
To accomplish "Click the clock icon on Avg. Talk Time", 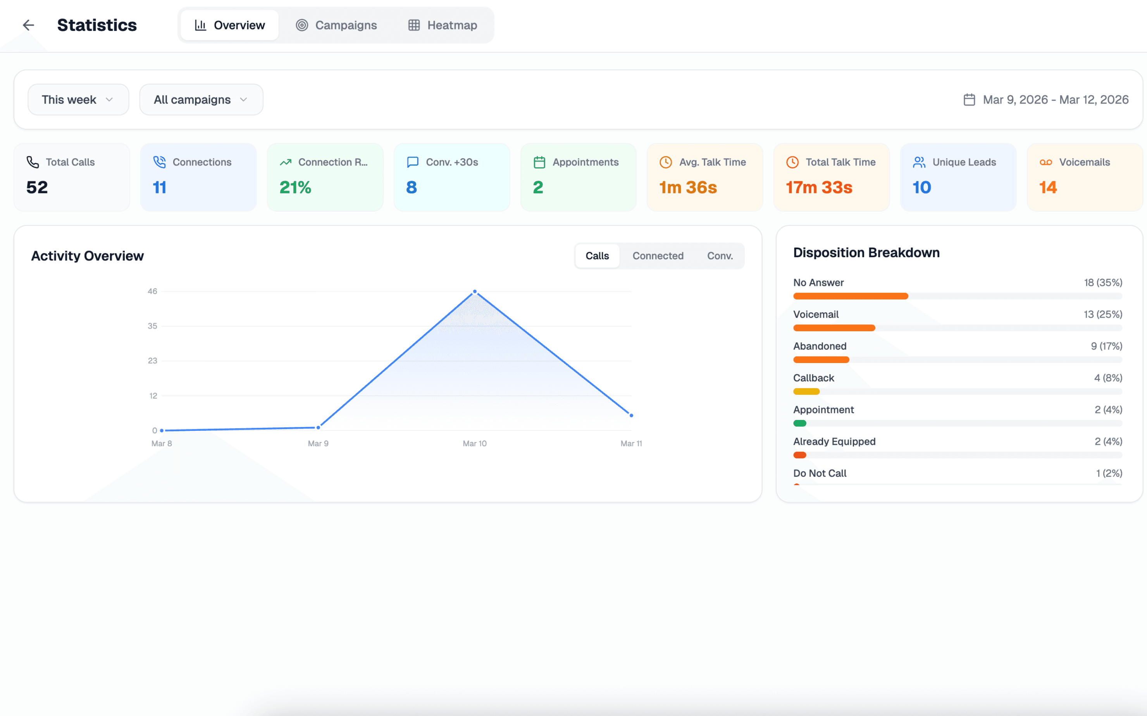I will (x=665, y=162).
